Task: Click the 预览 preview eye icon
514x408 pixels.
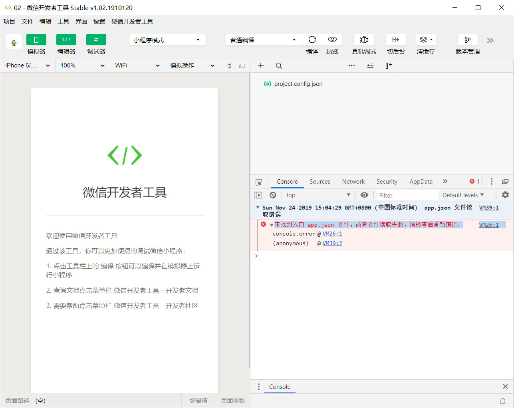Action: click(332, 40)
